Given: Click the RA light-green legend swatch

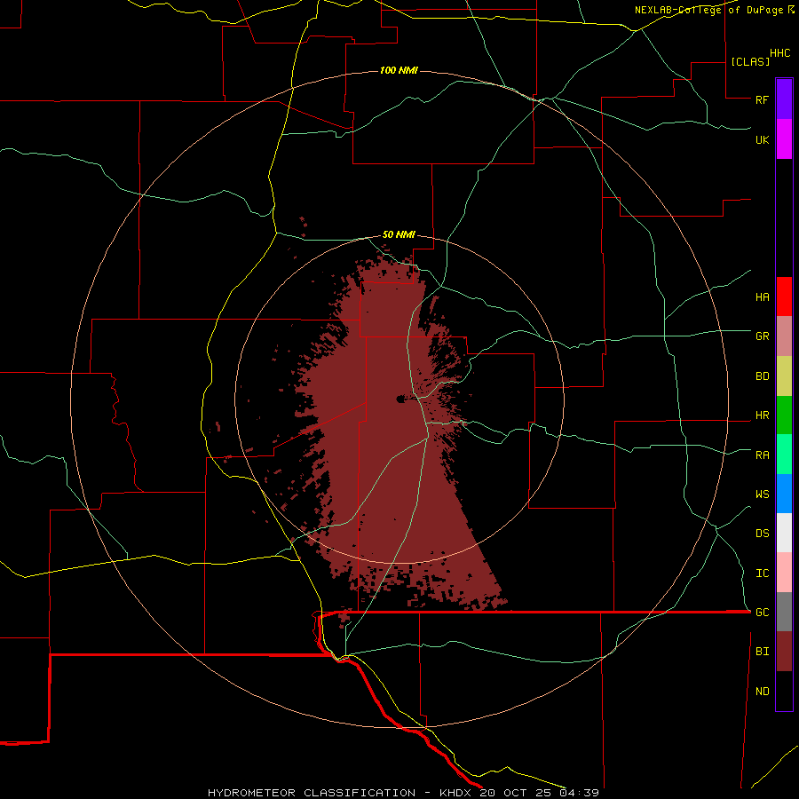Looking at the screenshot, I should (784, 455).
